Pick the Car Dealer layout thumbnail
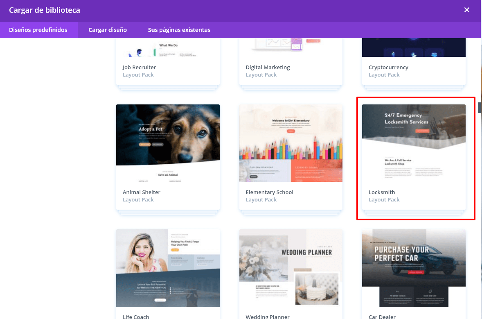This screenshot has height=319, width=482. tap(414, 268)
